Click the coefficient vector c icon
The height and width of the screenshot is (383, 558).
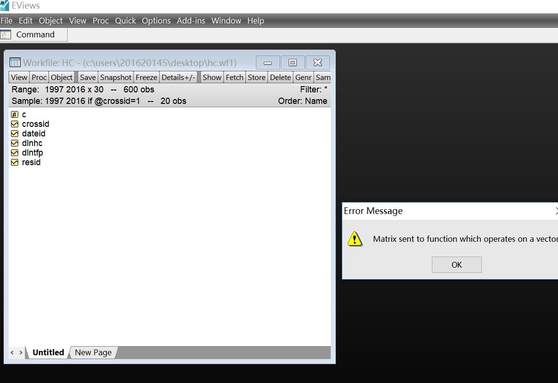coord(14,114)
